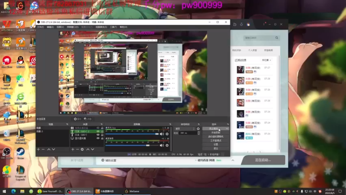
Task: Open the first match record dated 07-27
Action: [254, 70]
